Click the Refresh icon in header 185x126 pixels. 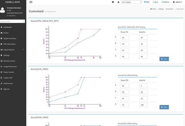pyautogui.click(x=165, y=2)
